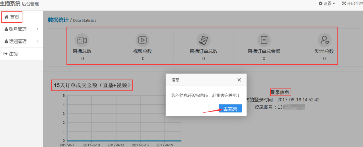Open the 首页 menu item

(x=22, y=17)
